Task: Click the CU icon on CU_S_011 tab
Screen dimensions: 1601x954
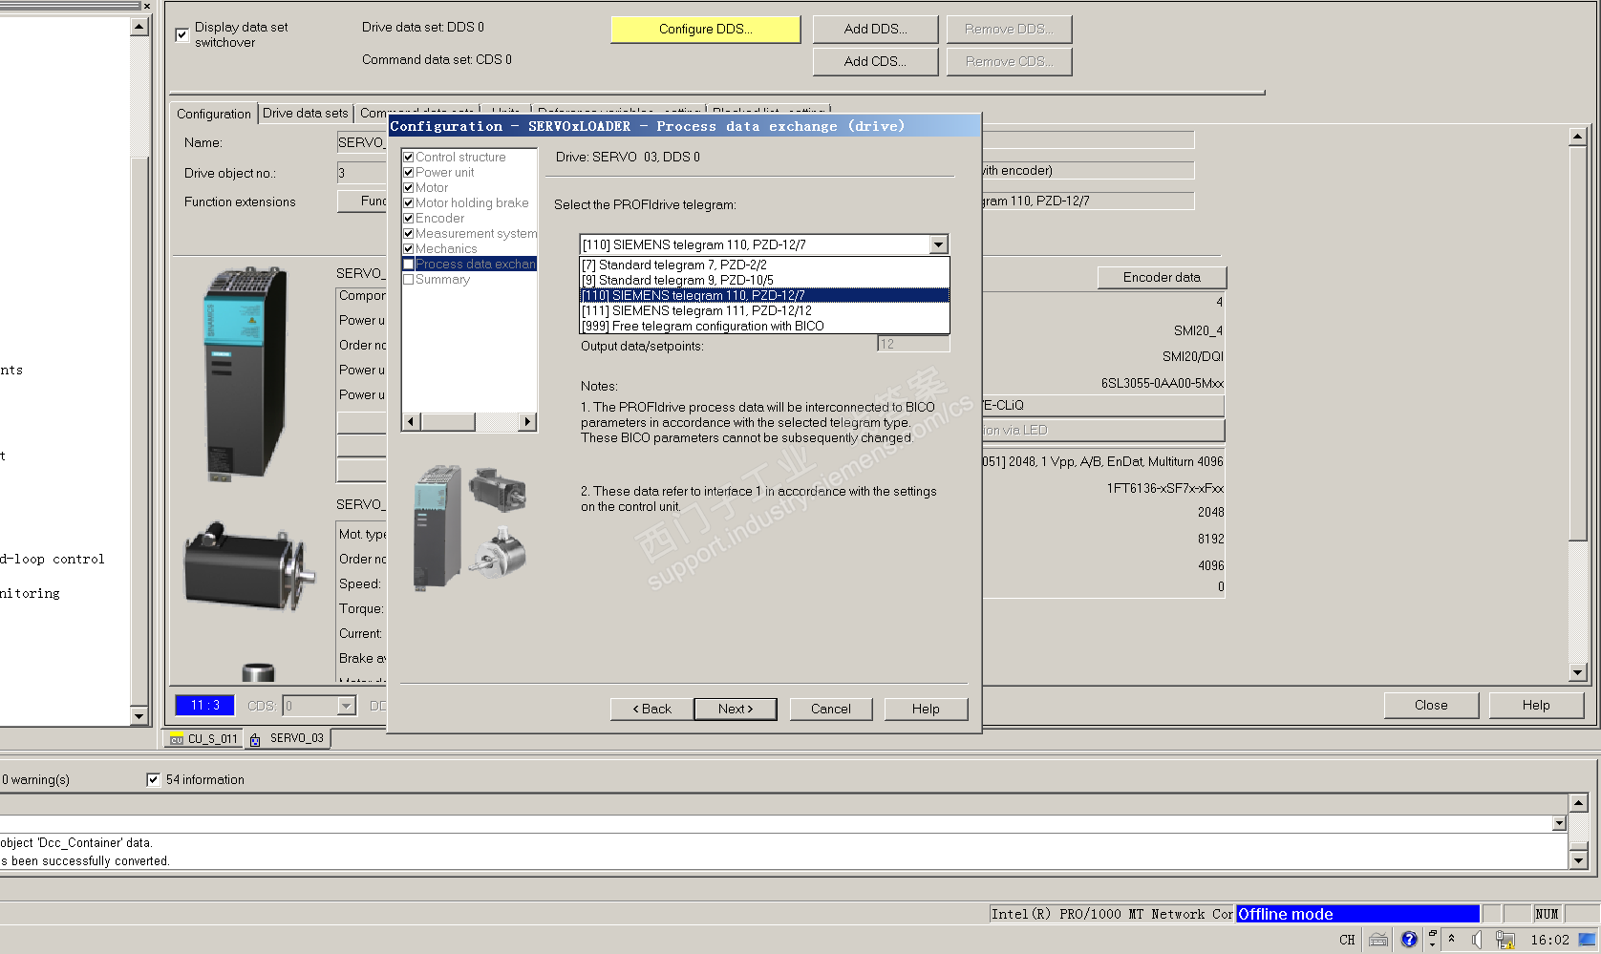Action: 176,739
